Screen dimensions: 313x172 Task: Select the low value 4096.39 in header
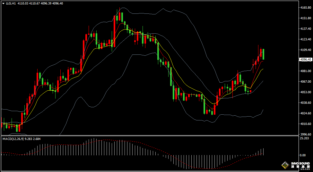(x=46, y=4)
